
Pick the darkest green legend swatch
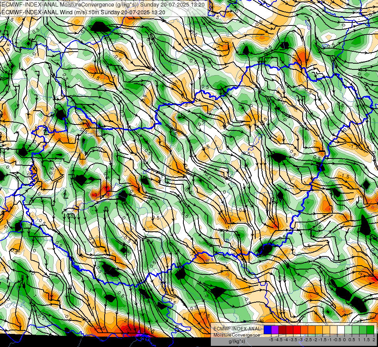coord(370,330)
